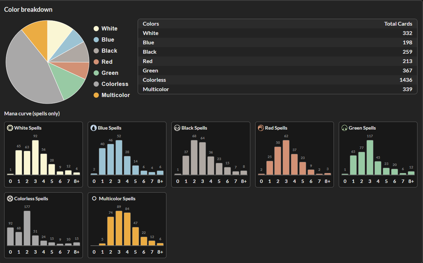Click the Red Spells chart title
423x263 pixels.
(x=276, y=128)
